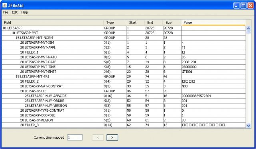Click the Current Line mapped input field

75,137
